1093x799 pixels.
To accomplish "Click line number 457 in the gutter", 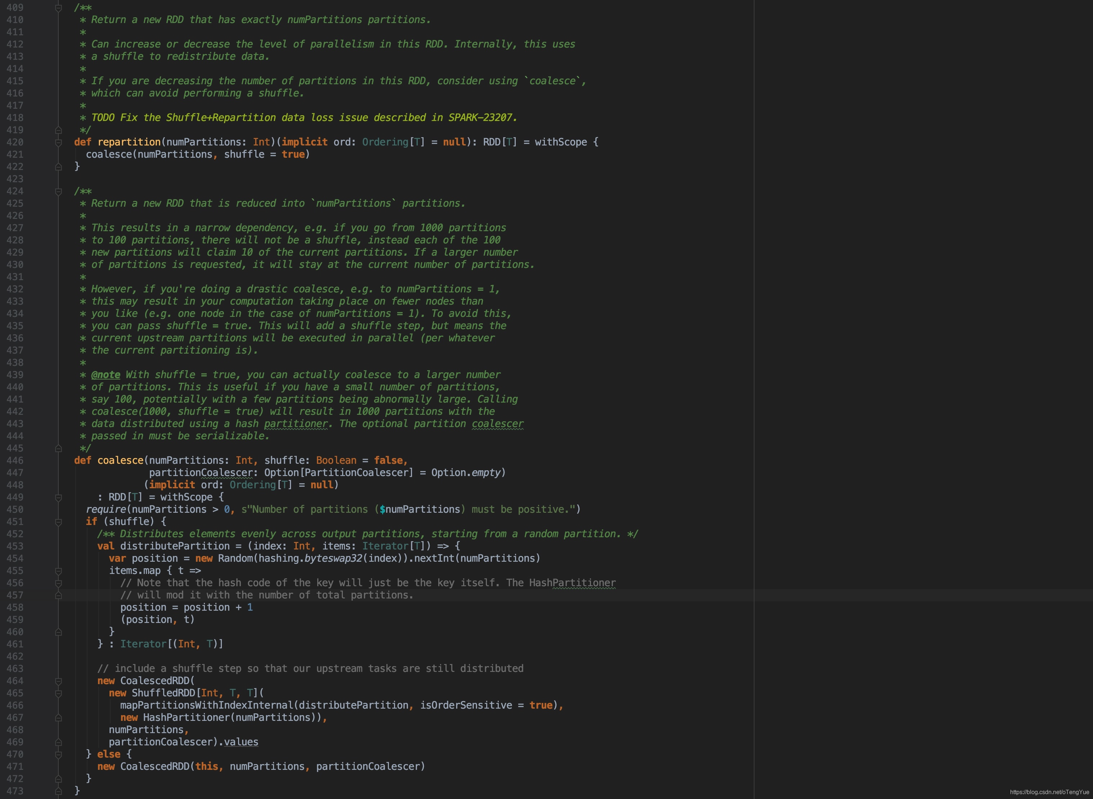I will pos(15,596).
